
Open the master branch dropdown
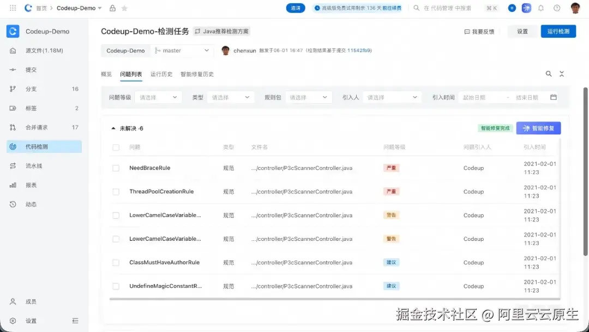click(x=182, y=50)
